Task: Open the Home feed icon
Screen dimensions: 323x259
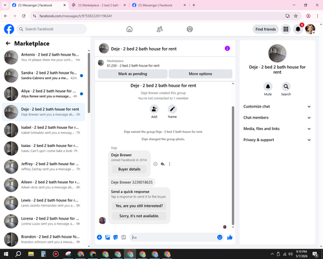Action: click(x=129, y=29)
